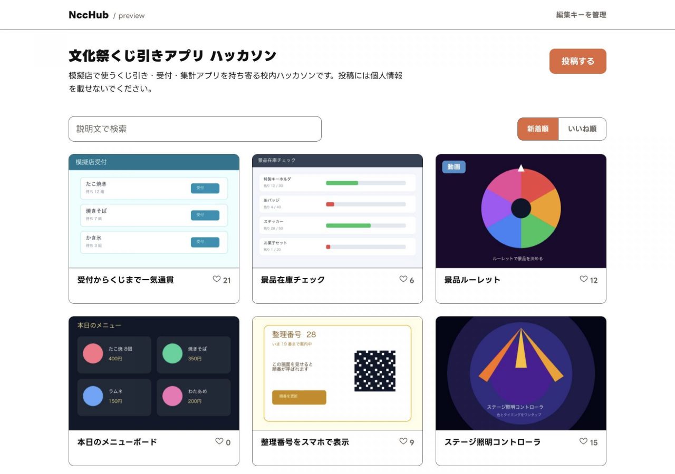Switch sorting to いいね順

(x=582, y=129)
